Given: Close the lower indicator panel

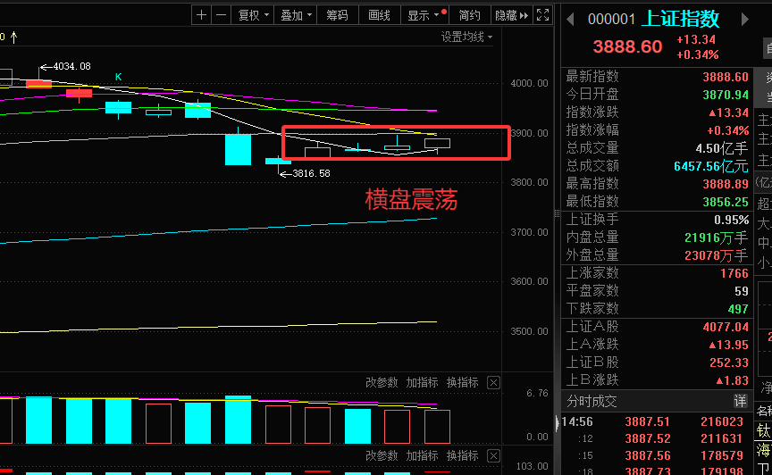Looking at the screenshot, I should click(x=493, y=455).
